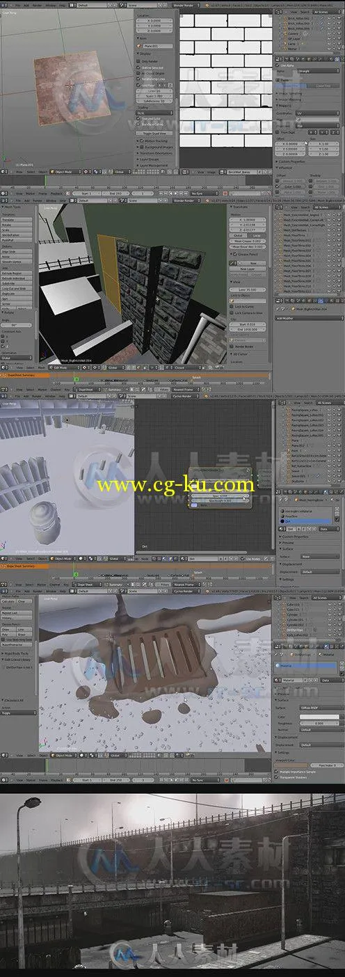This screenshot has height=977, width=345.
Task: Toggle the Lock Camera to View checkbox
Action: 232,313
